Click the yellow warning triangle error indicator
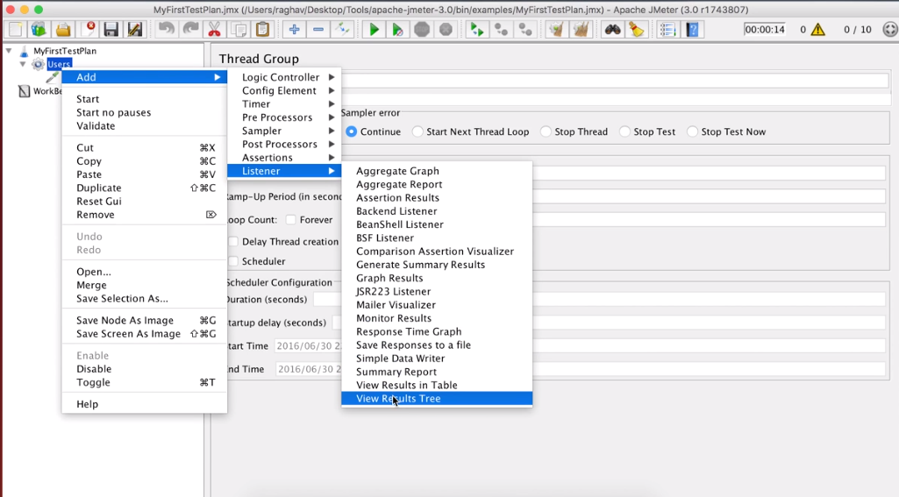 pos(818,29)
